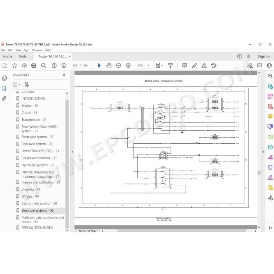Open SPECIAL TOOL INDEX bookmark
This screenshot has width=274, height=274.
(x=37, y=228)
